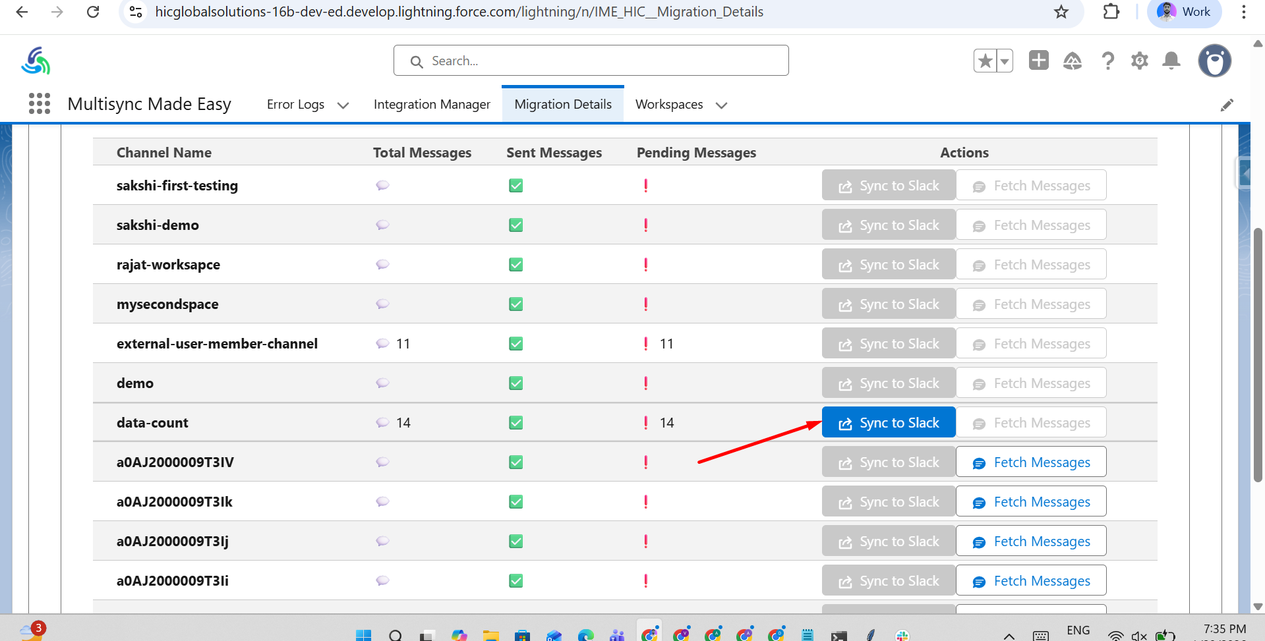Screen dimensions: 1265x641
Task: Expand the Workspaces chevron dropdown
Action: pos(721,105)
